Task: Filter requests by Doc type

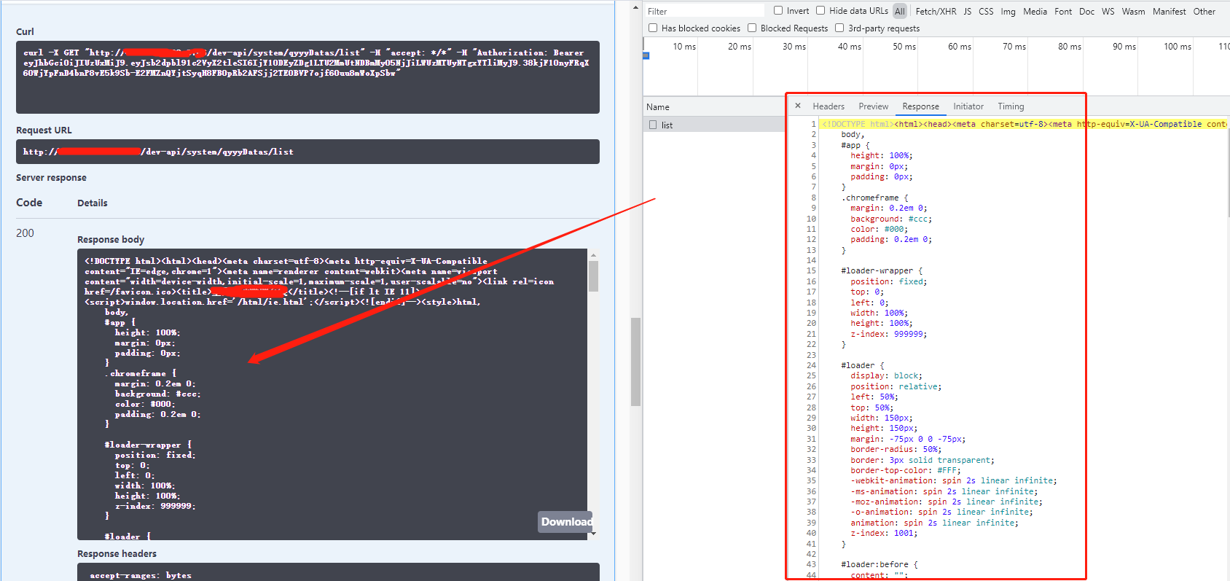Action: [1086, 11]
